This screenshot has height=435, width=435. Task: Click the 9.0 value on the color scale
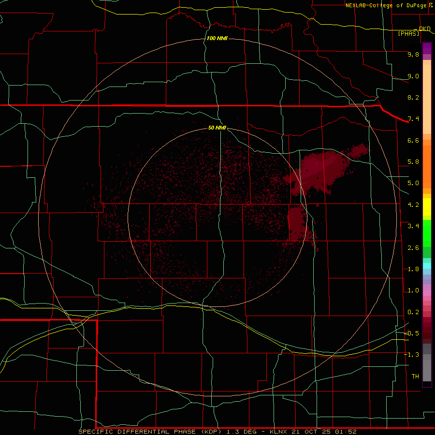tap(413, 76)
